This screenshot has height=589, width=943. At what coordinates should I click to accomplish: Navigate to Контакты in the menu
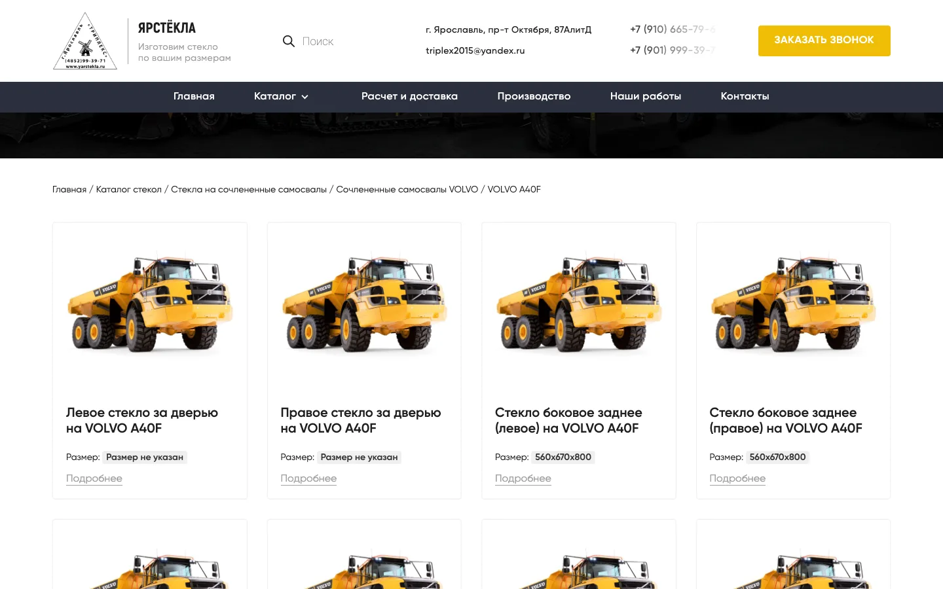[745, 96]
